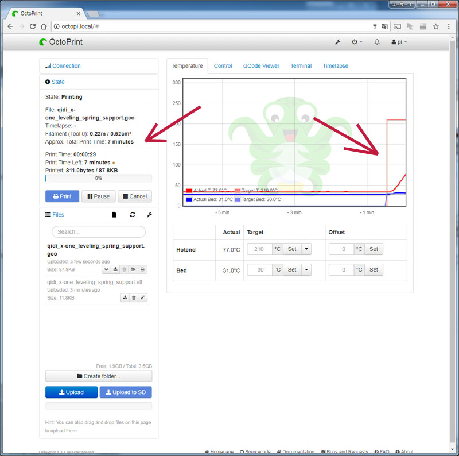The height and width of the screenshot is (456, 459).
Task: Click the browser home icon
Action: click(44, 26)
